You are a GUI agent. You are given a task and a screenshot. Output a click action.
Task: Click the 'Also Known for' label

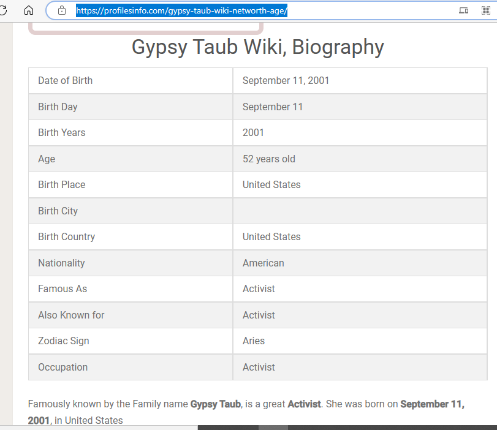(x=71, y=315)
